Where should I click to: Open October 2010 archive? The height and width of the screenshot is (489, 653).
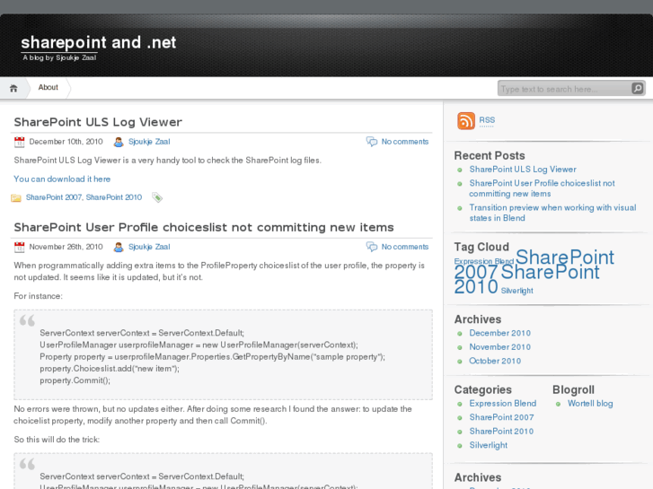click(495, 361)
